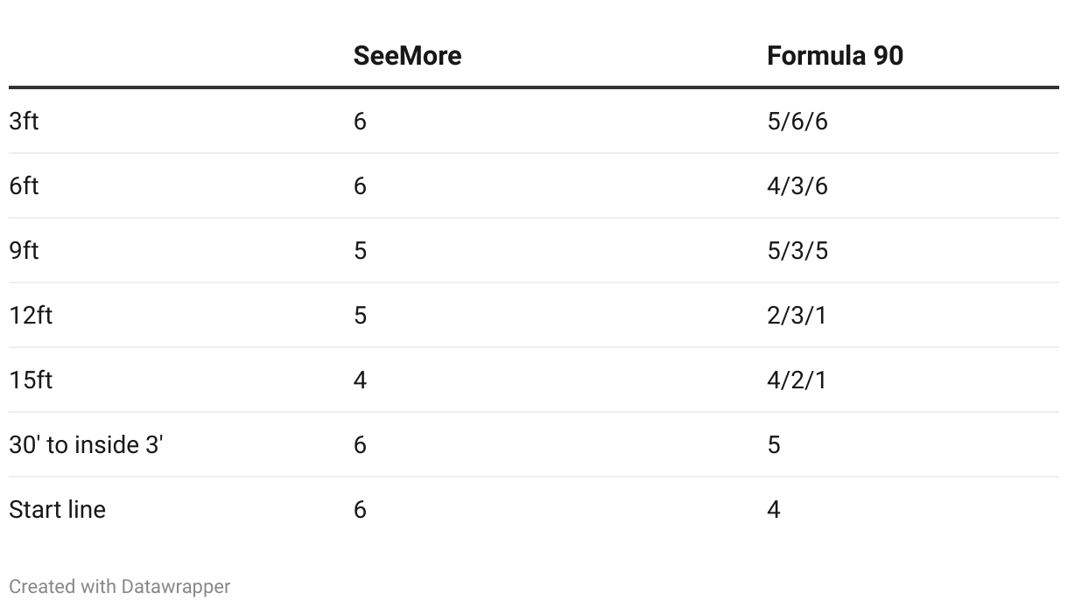Viewport: 1068px width, 607px height.
Task: Click SeeMore value 5 in 12ft row
Action: [360, 315]
